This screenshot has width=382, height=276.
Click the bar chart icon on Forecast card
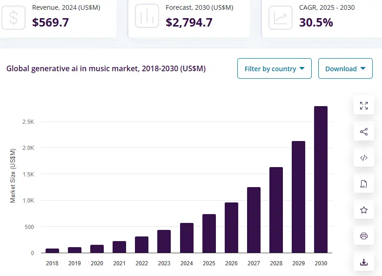pos(146,17)
